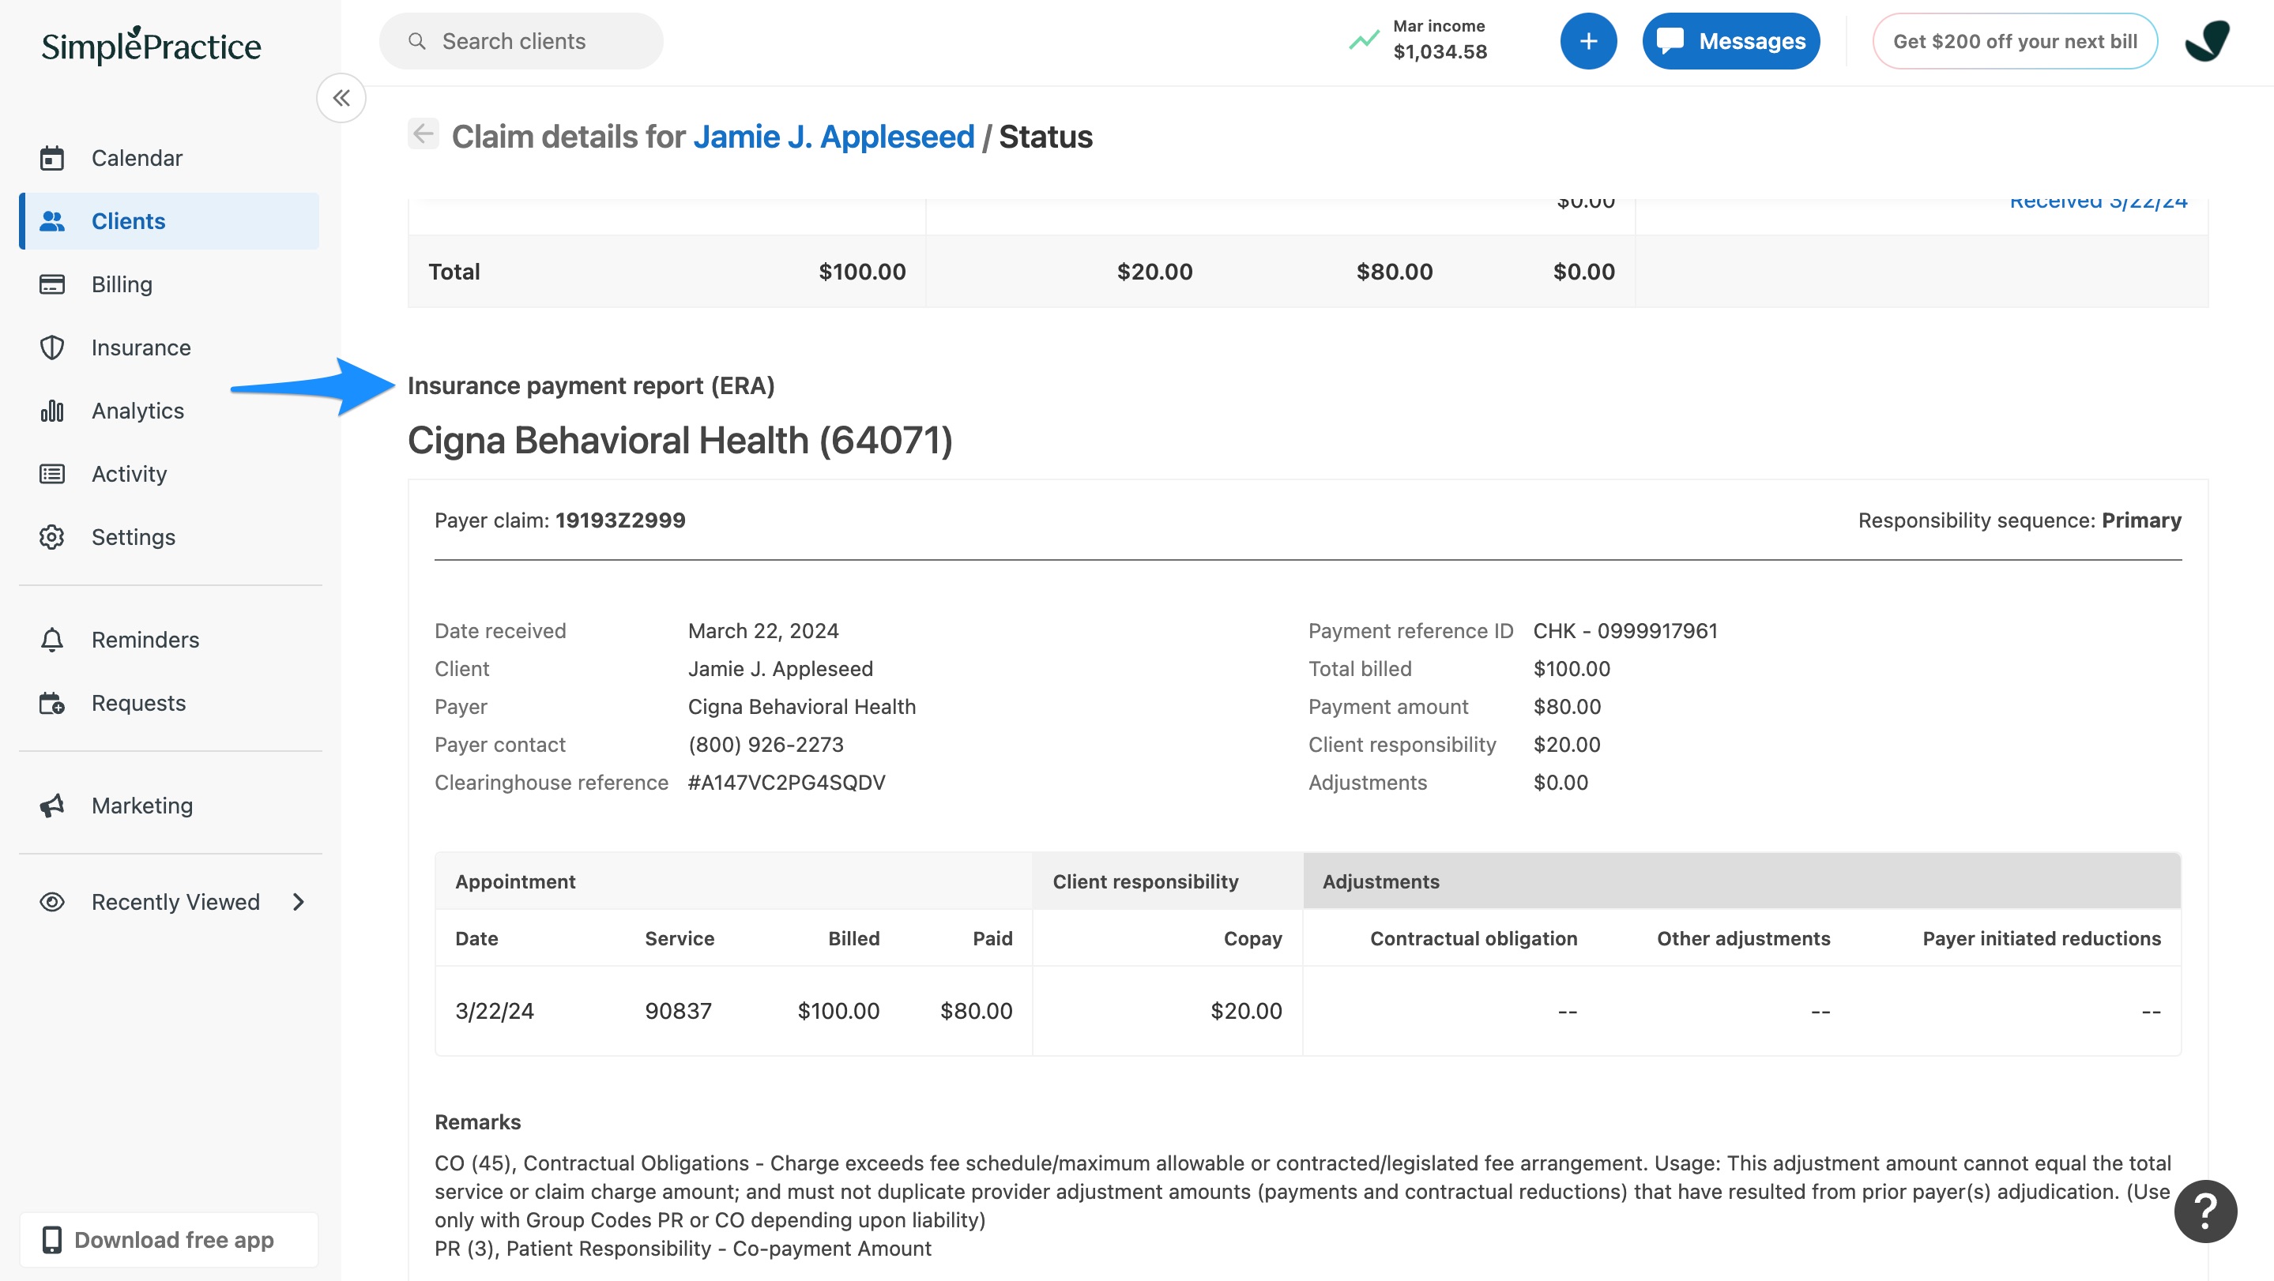This screenshot has width=2274, height=1281.
Task: Click payer claim number 19193Z2999
Action: point(619,520)
